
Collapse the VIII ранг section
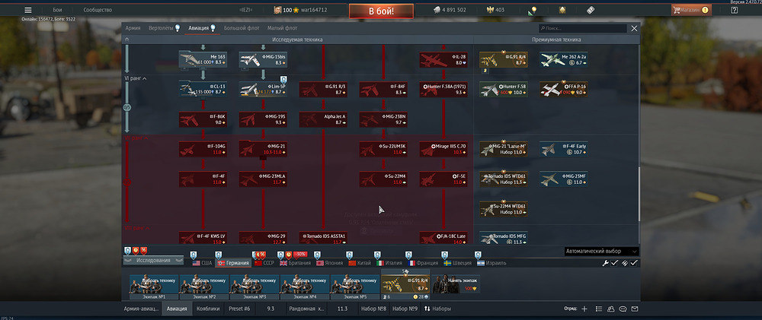pos(136,227)
